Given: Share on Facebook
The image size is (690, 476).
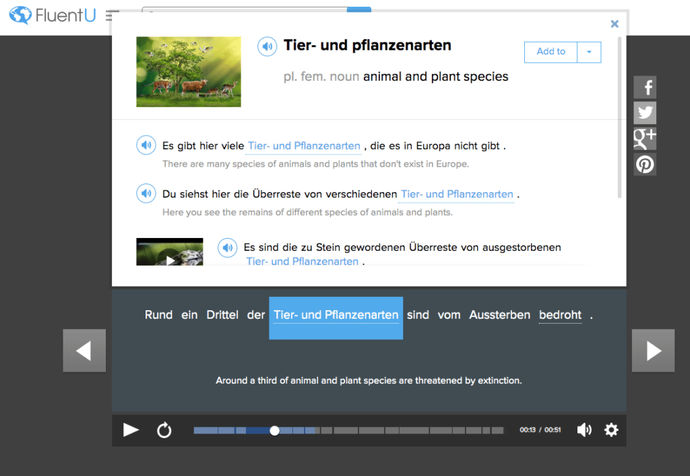Looking at the screenshot, I should tap(645, 87).
